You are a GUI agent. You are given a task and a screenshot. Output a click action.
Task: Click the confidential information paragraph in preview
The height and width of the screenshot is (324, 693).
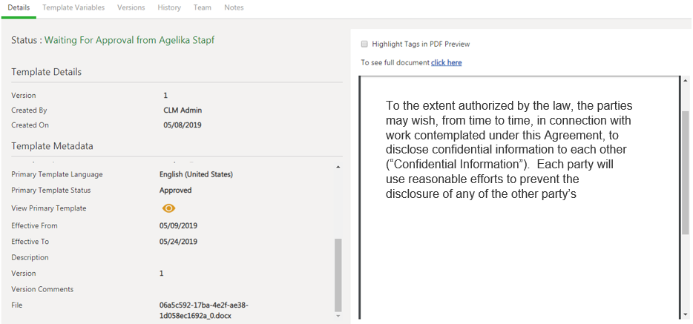click(x=509, y=150)
